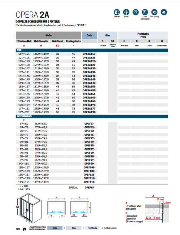The image size is (180, 235).
Task: Click the niche installation plan diagram
Action: coord(56,207)
